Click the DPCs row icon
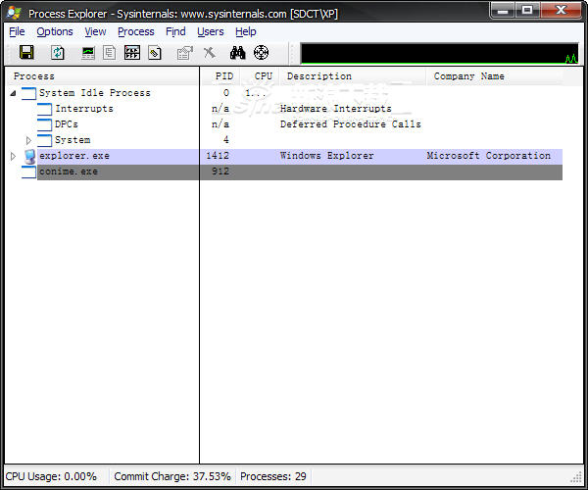This screenshot has height=490, width=588. [x=45, y=124]
